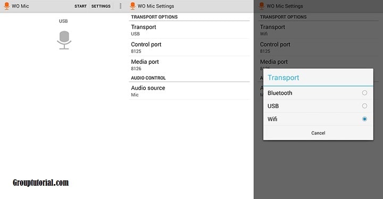The height and width of the screenshot is (199, 383).
Task: Tap START in WO Mic main screen
Action: [x=80, y=6]
